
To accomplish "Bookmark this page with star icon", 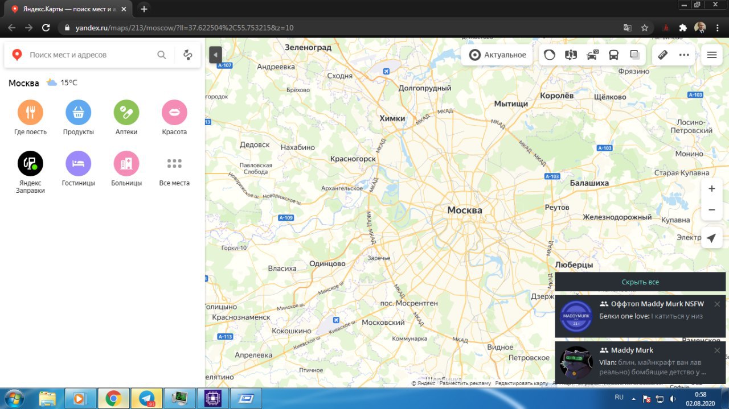I will click(x=645, y=27).
